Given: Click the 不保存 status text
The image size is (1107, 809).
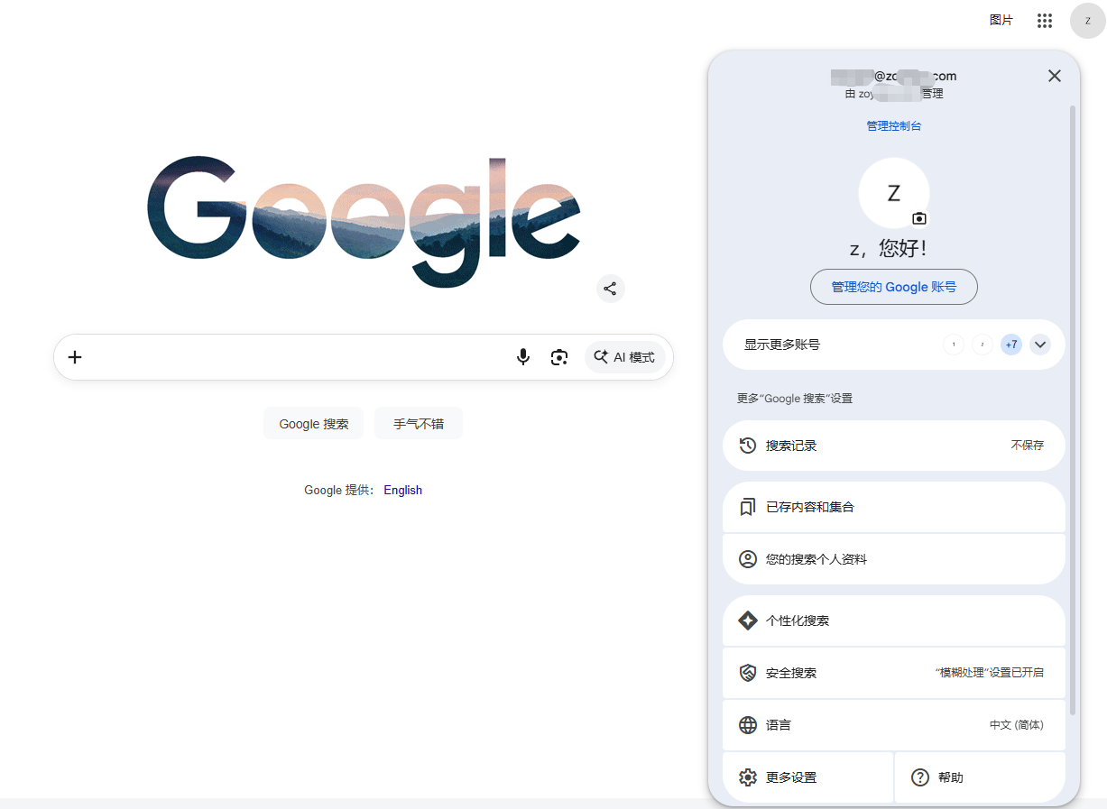Looking at the screenshot, I should click(1027, 446).
